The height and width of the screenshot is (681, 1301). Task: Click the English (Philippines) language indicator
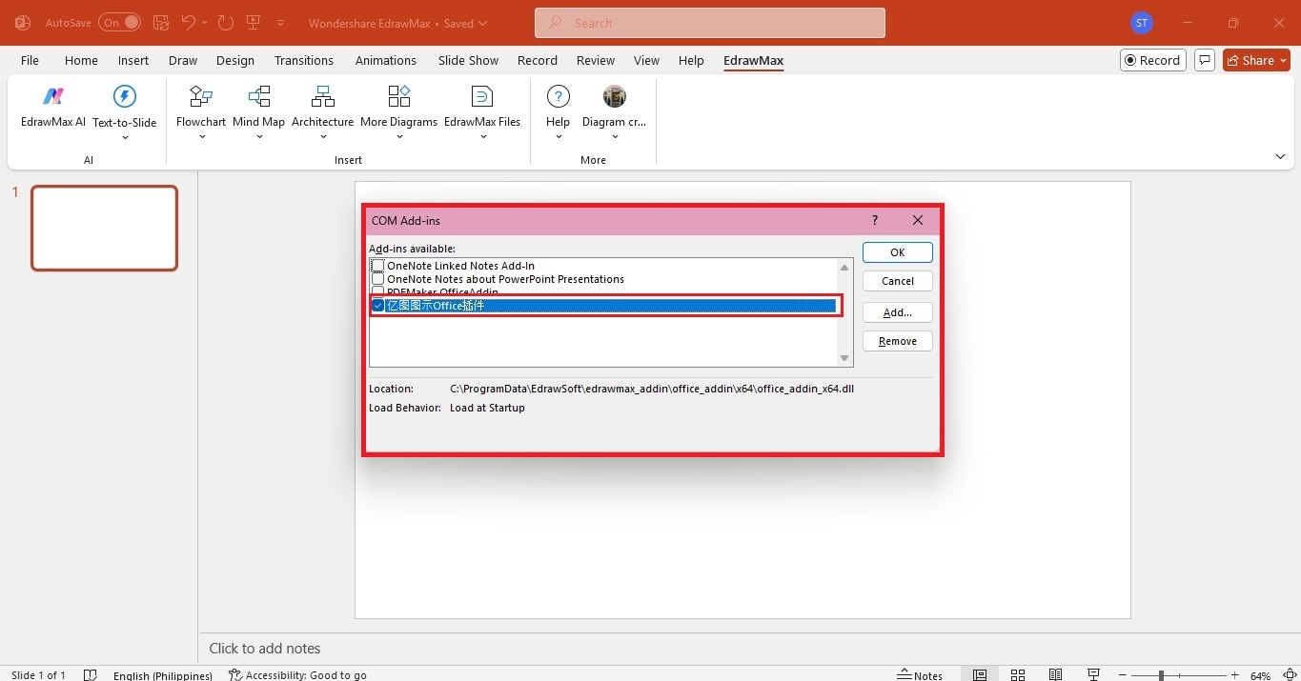(x=163, y=675)
